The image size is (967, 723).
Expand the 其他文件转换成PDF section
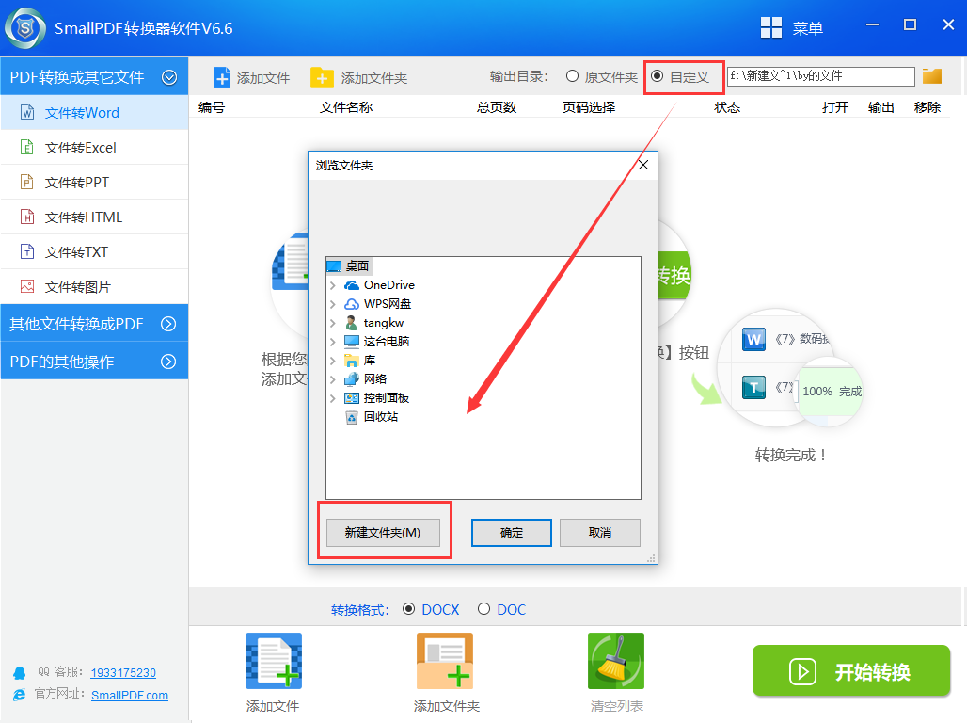coord(168,324)
